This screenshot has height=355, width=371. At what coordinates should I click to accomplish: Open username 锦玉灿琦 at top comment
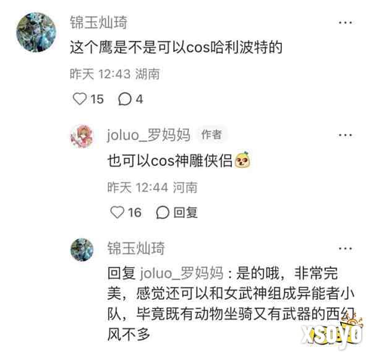pyautogui.click(x=99, y=23)
